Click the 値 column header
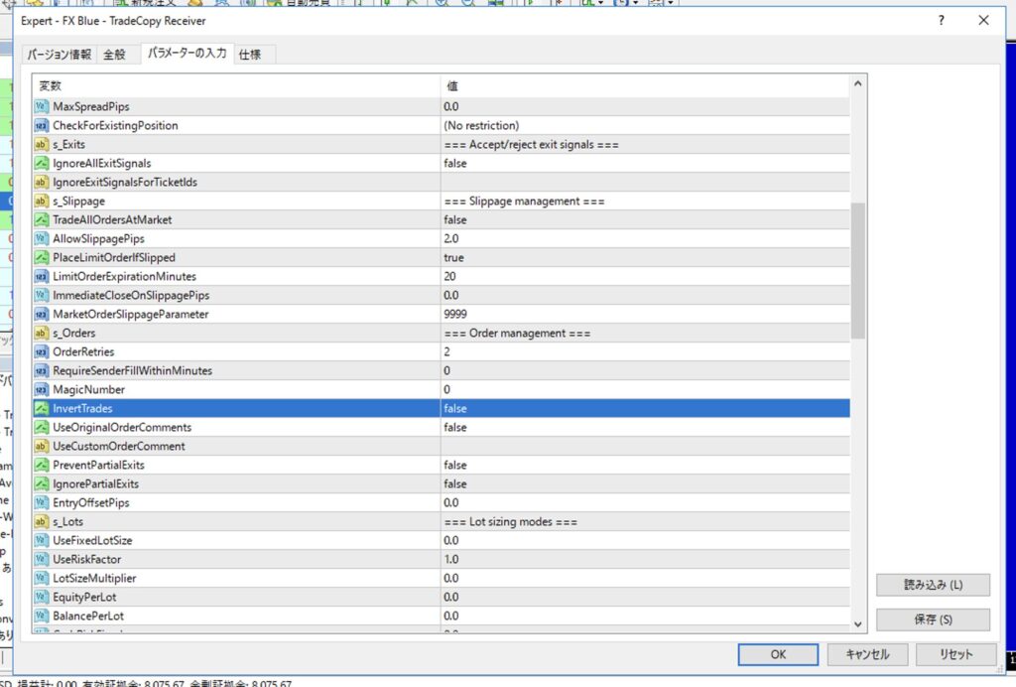The image size is (1016, 687). point(645,85)
